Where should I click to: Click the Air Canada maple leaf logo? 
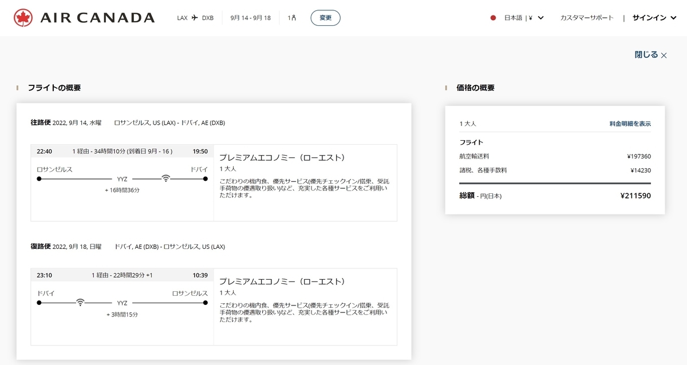(x=23, y=18)
